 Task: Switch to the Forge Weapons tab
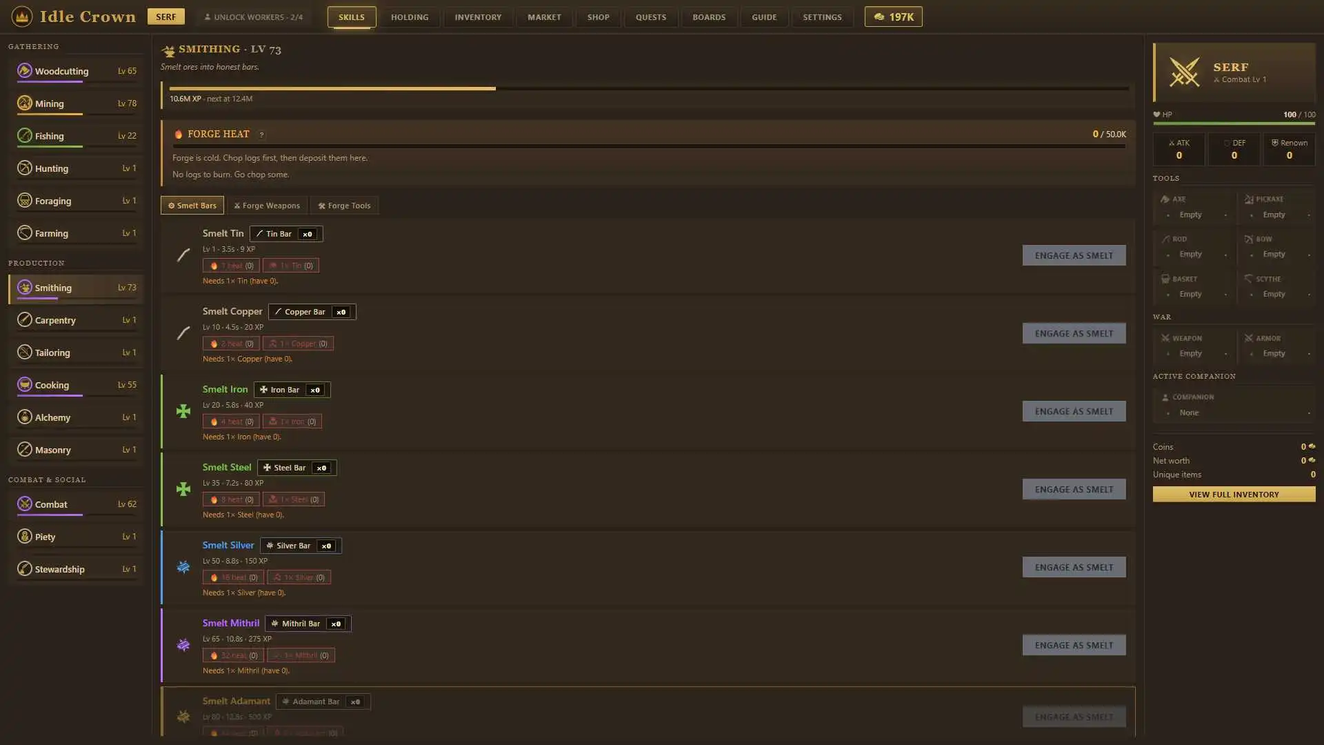click(267, 206)
